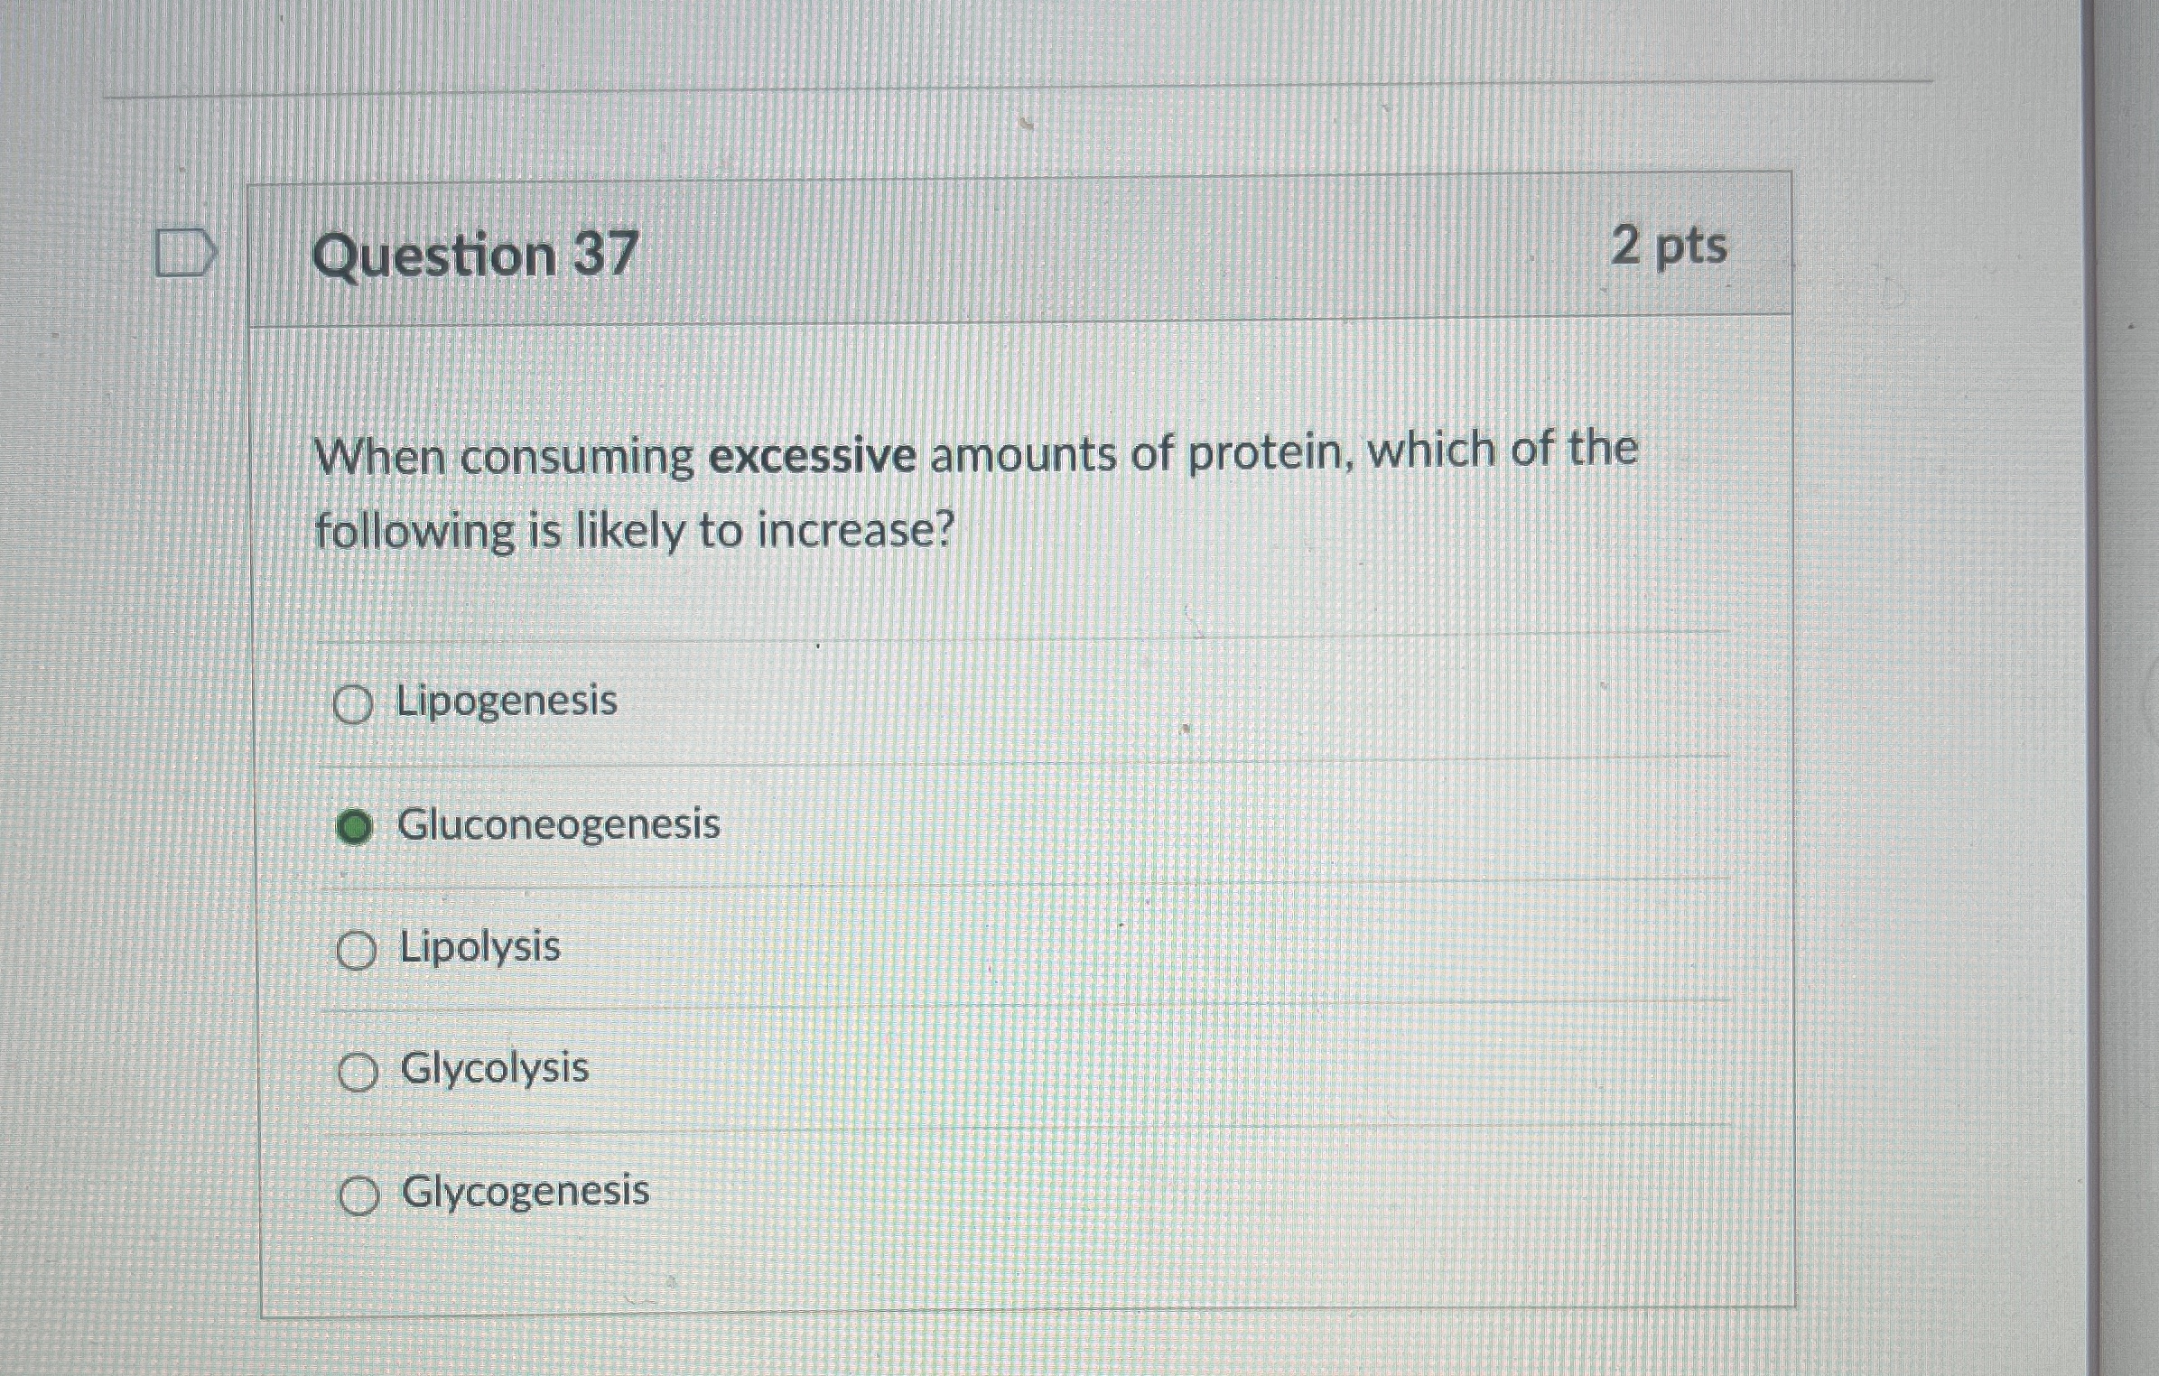The width and height of the screenshot is (2159, 1376).
Task: Deselect the currently chosen Gluconeogenesis option
Action: [357, 824]
